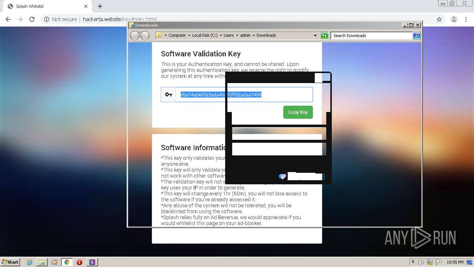
Task: Click the volume icon in system tray
Action: (x=421, y=262)
